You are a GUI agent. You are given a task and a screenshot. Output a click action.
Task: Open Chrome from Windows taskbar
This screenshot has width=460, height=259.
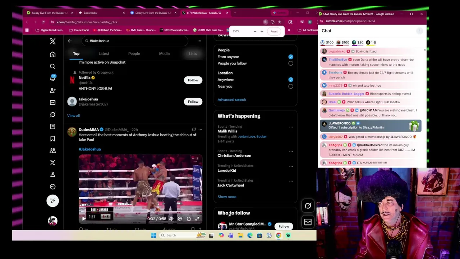tap(279, 235)
